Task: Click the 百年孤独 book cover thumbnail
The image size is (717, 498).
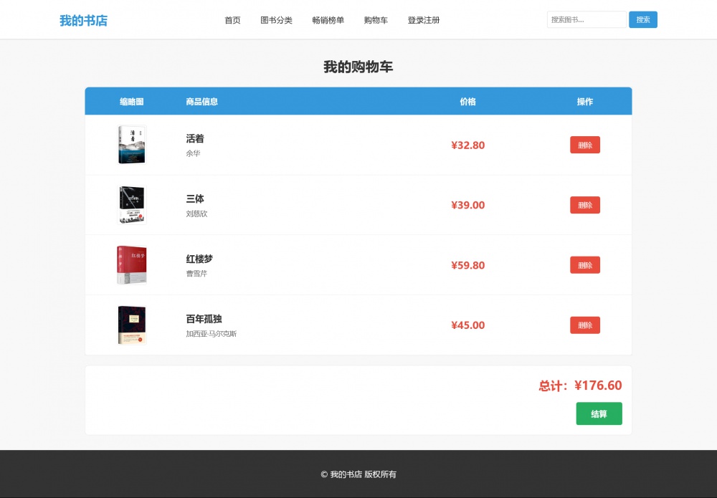Action: point(132,325)
